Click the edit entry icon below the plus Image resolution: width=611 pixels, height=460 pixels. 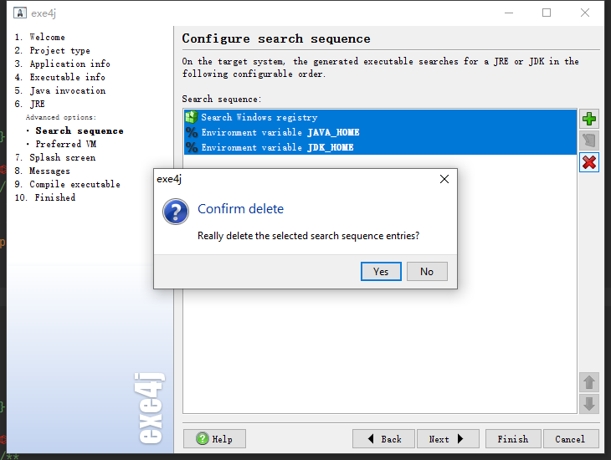tap(589, 141)
